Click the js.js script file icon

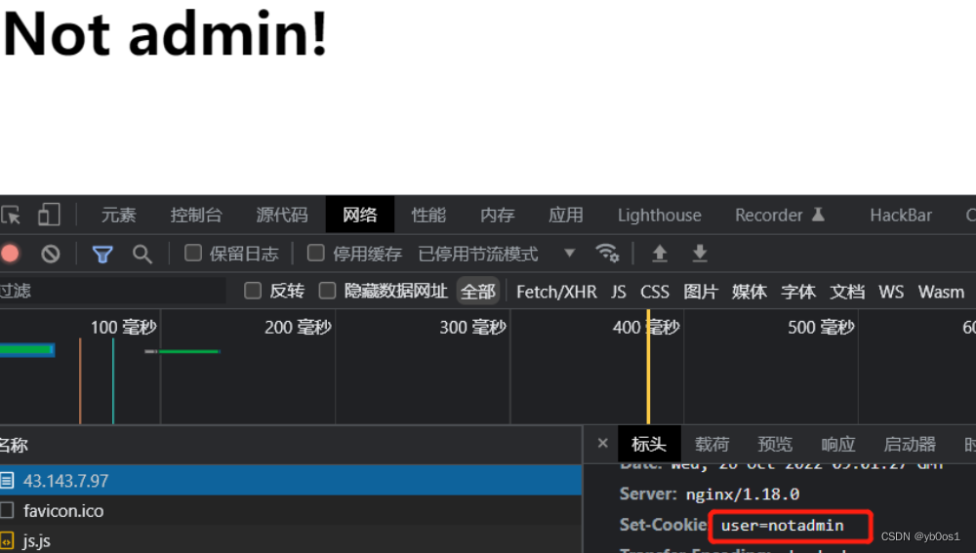(7, 540)
